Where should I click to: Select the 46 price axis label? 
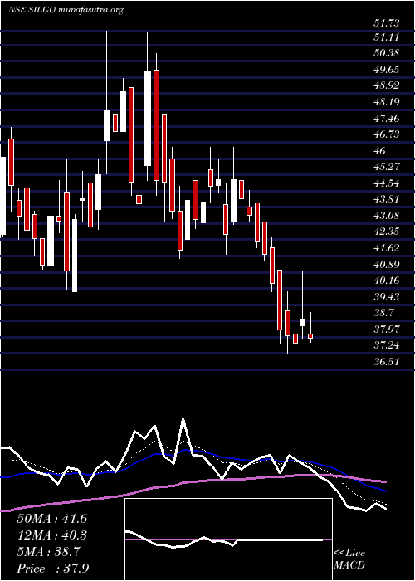pyautogui.click(x=380, y=151)
